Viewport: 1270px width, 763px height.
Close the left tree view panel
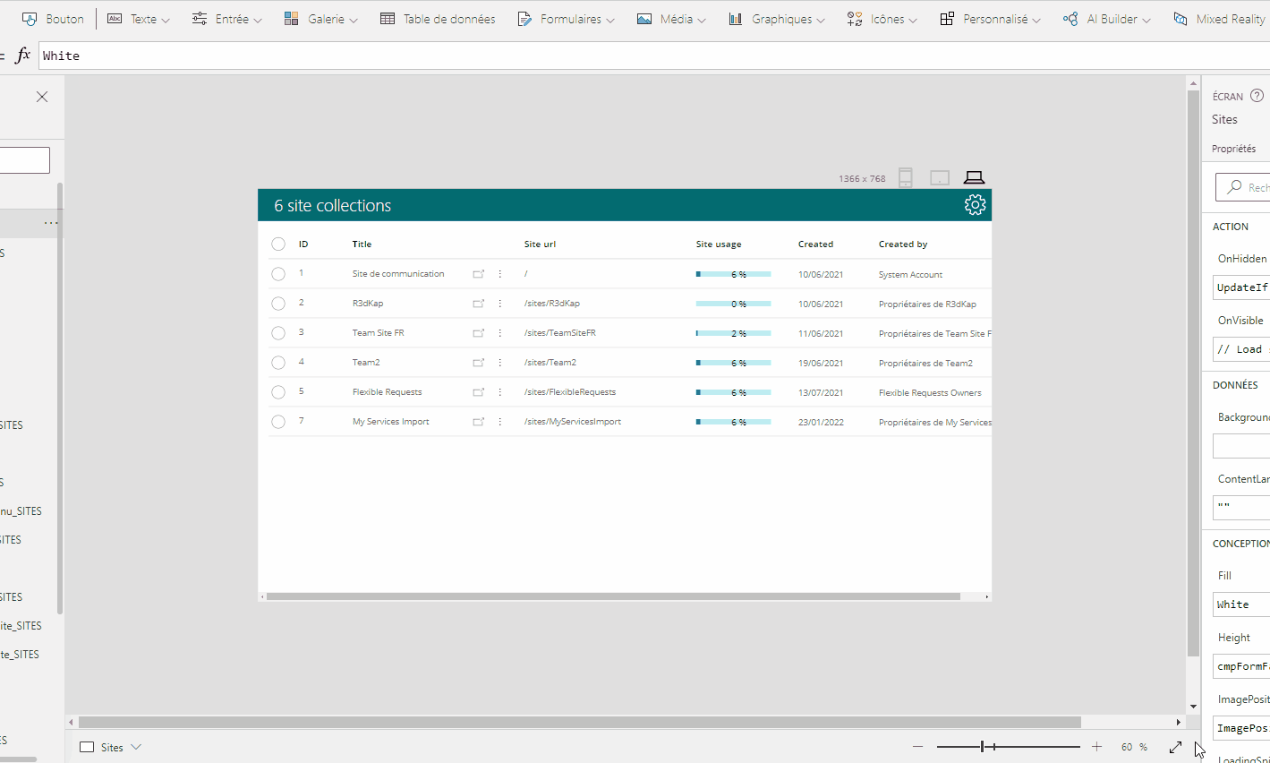tap(42, 97)
